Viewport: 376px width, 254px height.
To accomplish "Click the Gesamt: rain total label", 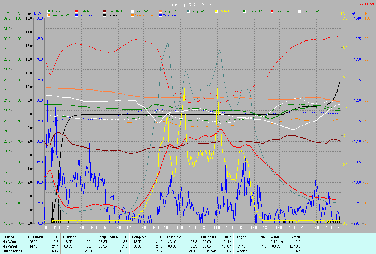I will [241, 251].
